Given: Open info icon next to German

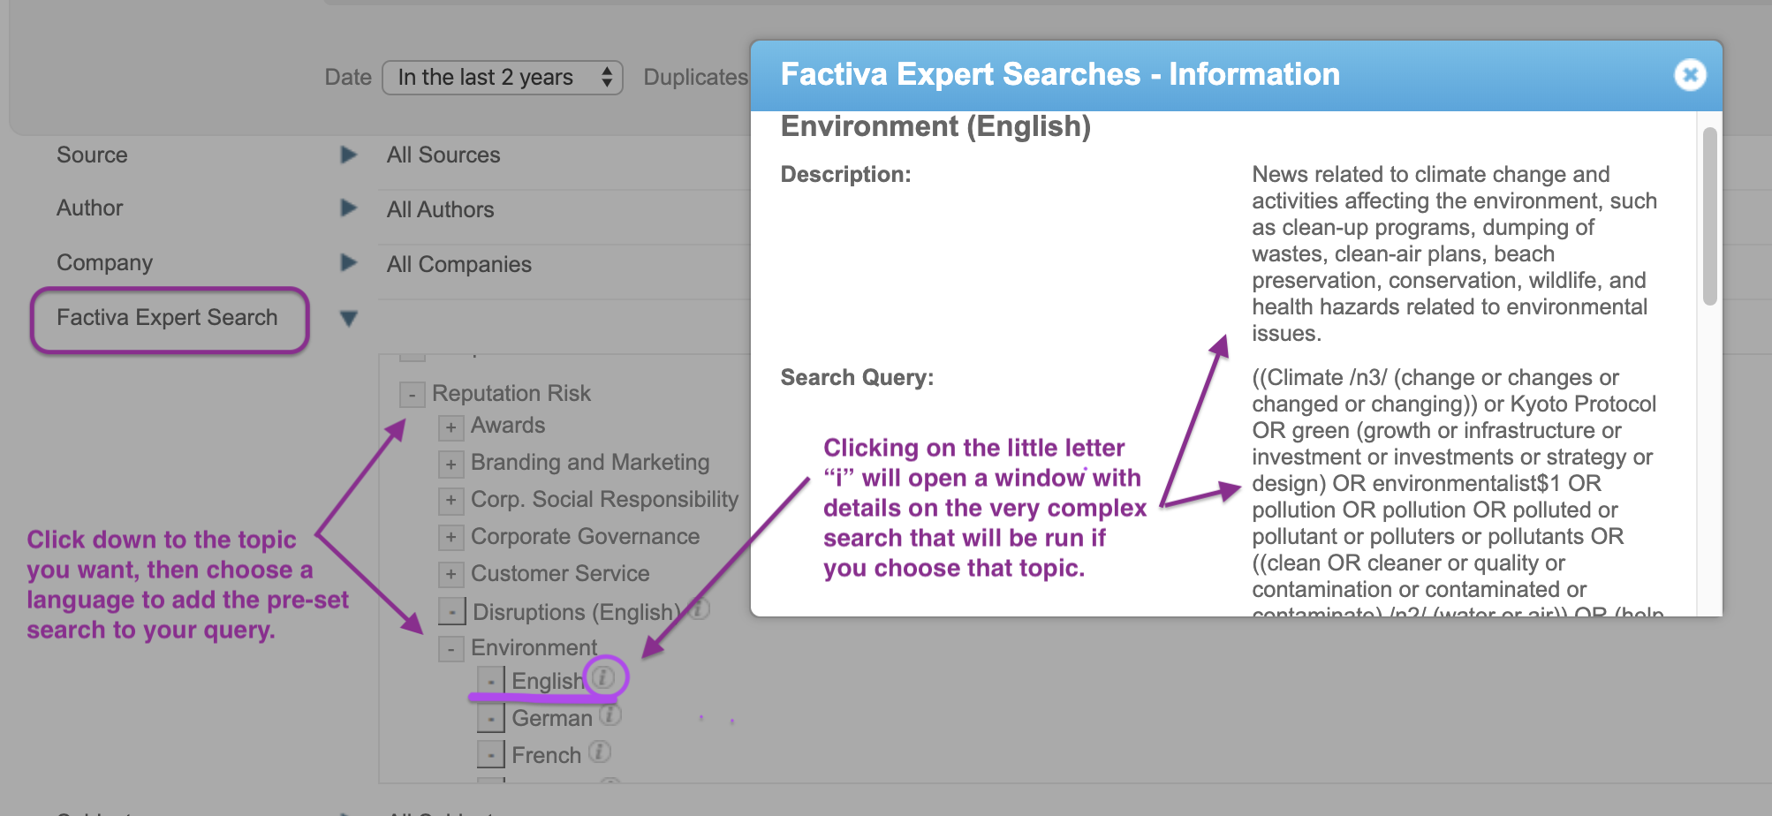Looking at the screenshot, I should (x=610, y=714).
